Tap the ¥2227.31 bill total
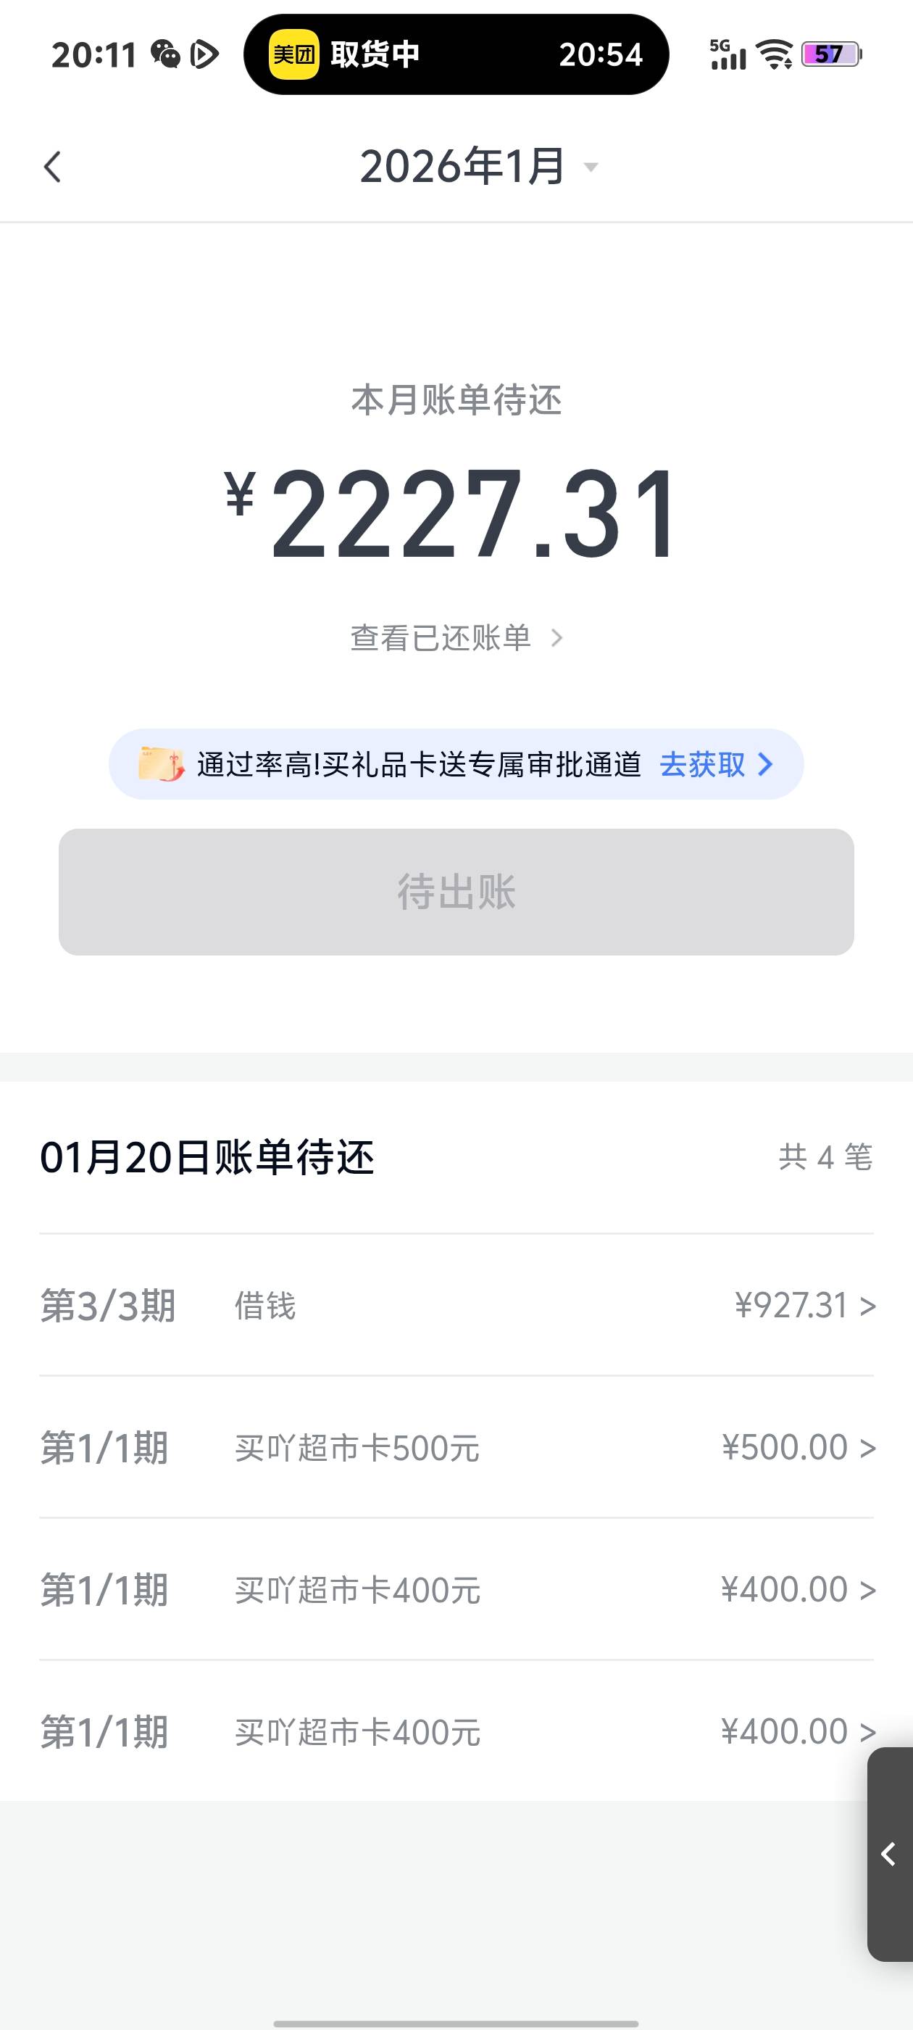 [x=456, y=514]
